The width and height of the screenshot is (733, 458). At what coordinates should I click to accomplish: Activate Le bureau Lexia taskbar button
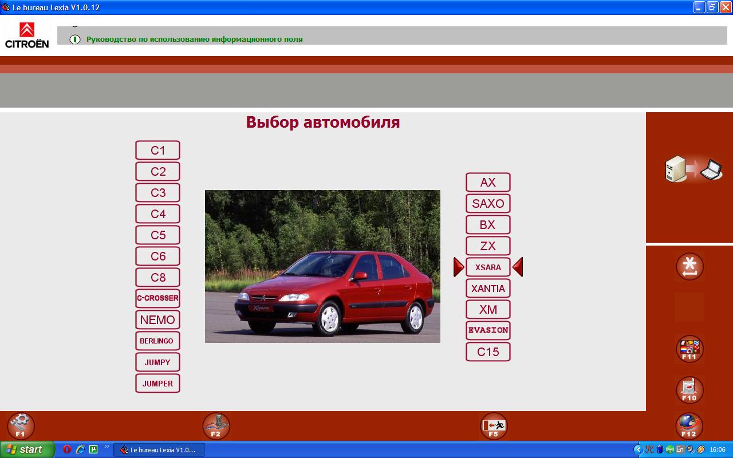click(x=159, y=450)
